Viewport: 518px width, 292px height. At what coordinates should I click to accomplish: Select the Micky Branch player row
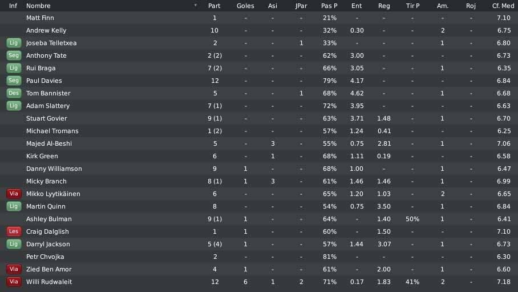[259, 181]
